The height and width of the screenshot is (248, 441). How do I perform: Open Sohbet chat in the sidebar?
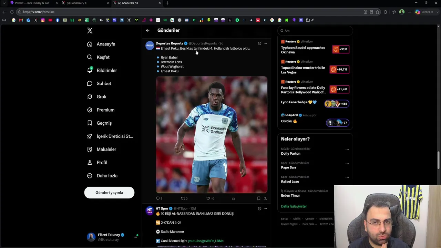pos(99,83)
